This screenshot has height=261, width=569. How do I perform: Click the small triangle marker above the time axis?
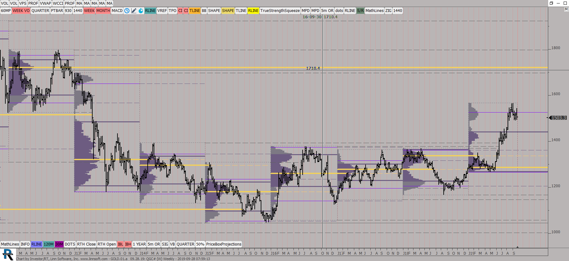(x=517, y=247)
